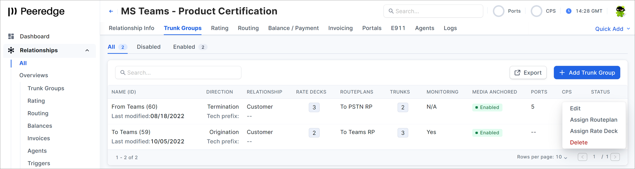The height and width of the screenshot is (169, 635).
Task: Open the Balance / Payment tab
Action: point(294,28)
